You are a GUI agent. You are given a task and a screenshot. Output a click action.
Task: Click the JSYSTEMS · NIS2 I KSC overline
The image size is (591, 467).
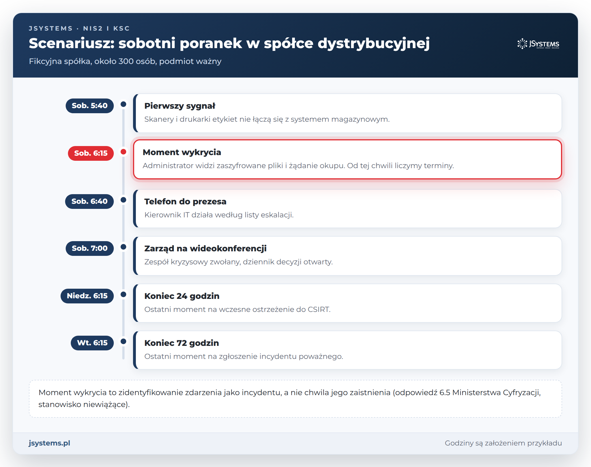tap(79, 28)
